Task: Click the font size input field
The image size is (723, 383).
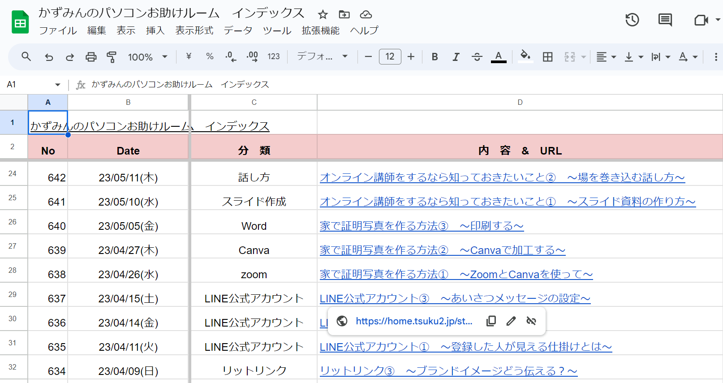Action: 390,56
